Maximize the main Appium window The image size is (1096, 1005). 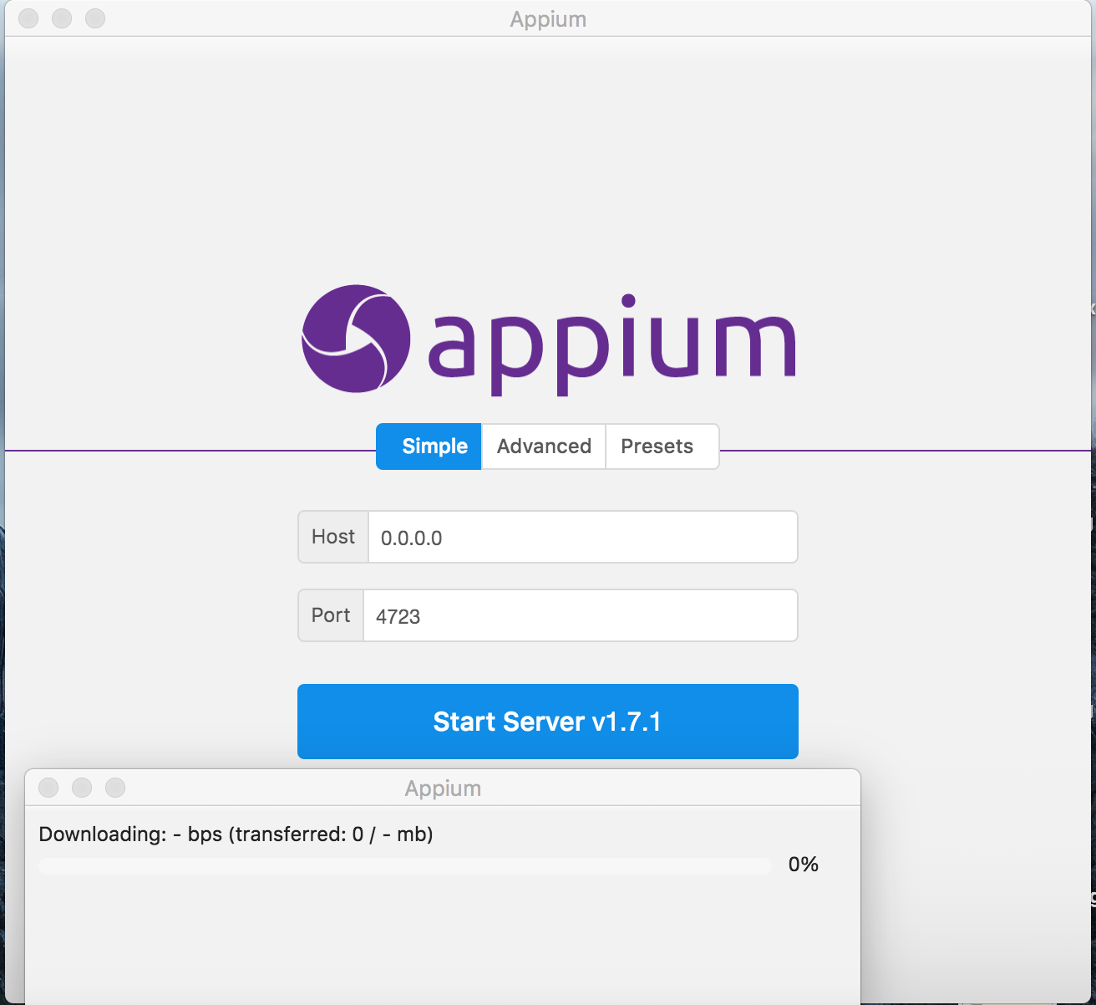click(95, 18)
